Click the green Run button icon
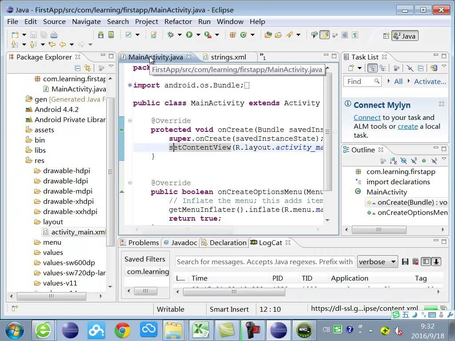The width and height of the screenshot is (455, 341). 189,35
